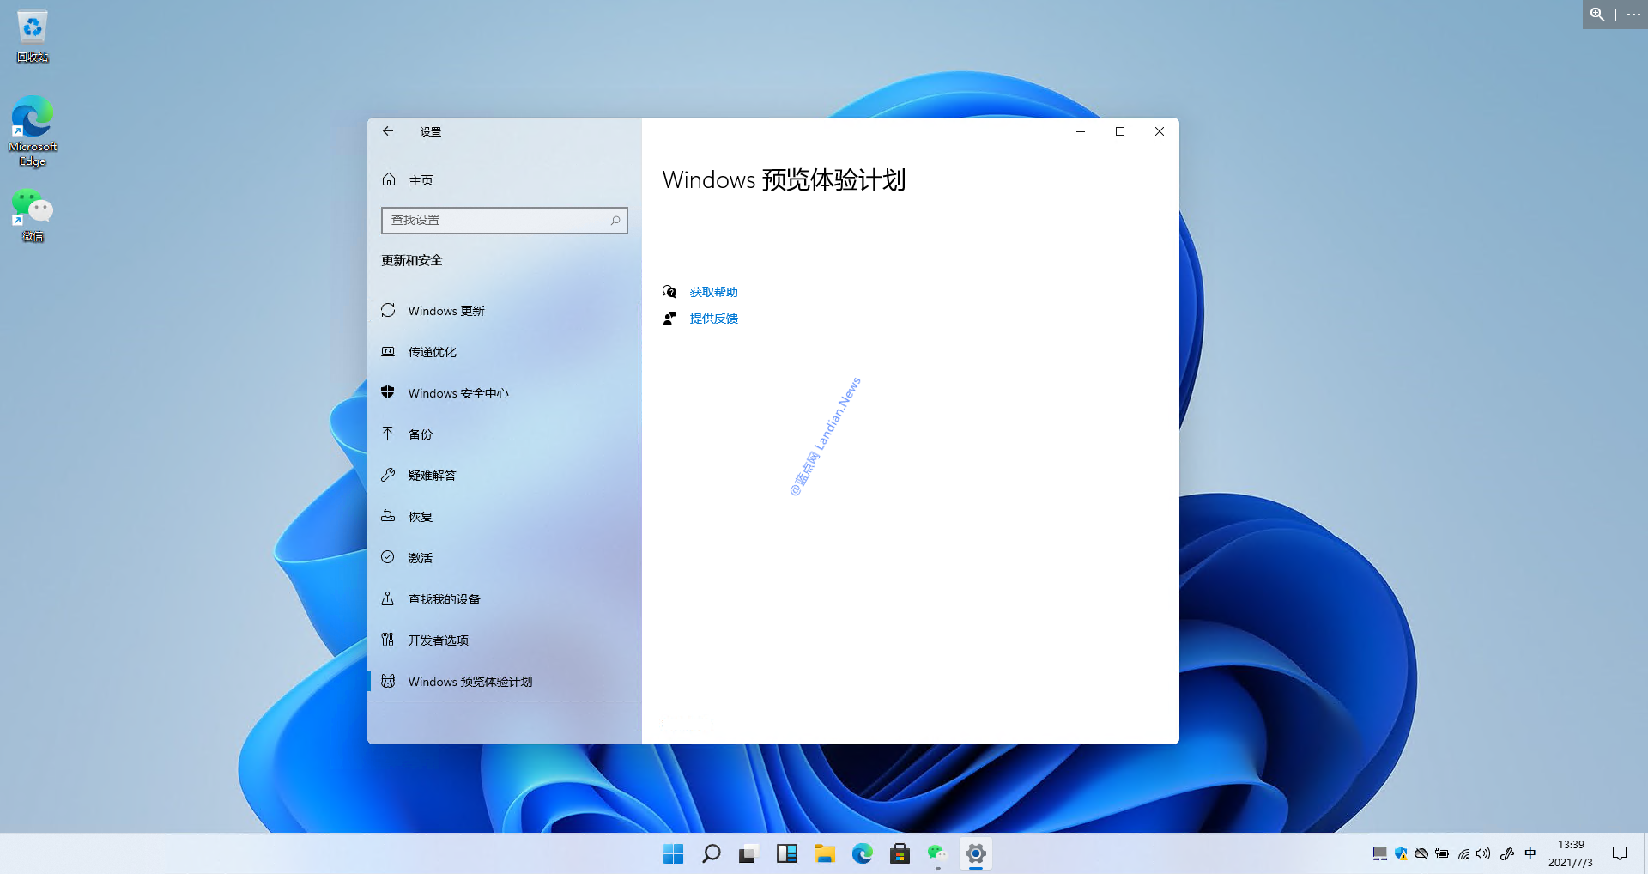Minimize the Settings window
This screenshot has width=1648, height=874.
click(x=1081, y=131)
